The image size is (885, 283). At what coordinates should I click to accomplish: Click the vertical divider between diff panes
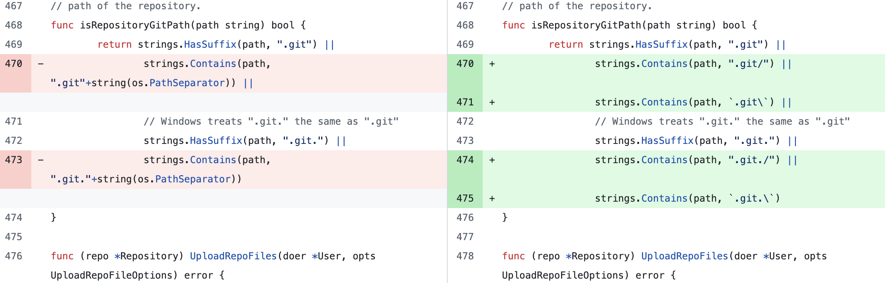click(x=447, y=141)
